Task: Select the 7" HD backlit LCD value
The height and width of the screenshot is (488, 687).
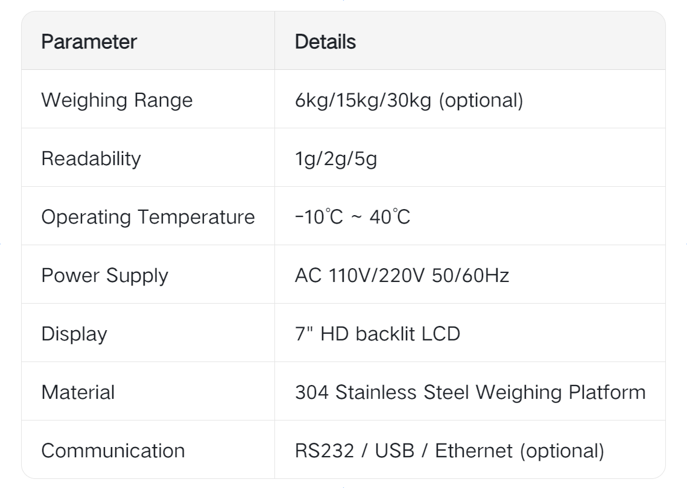Action: point(378,334)
